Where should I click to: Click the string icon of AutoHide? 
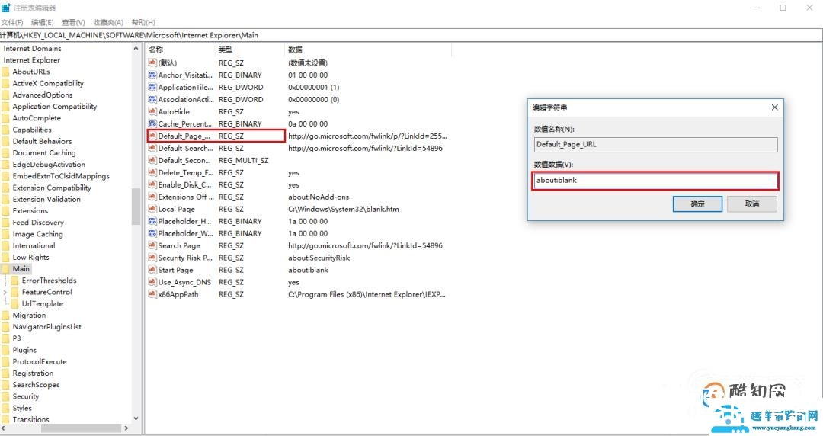click(152, 111)
